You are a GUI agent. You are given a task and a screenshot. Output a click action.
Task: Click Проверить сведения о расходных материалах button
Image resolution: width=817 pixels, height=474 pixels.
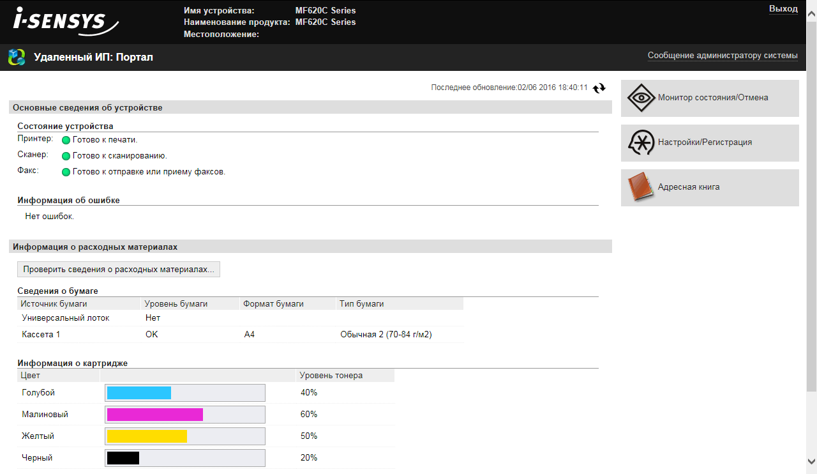119,270
